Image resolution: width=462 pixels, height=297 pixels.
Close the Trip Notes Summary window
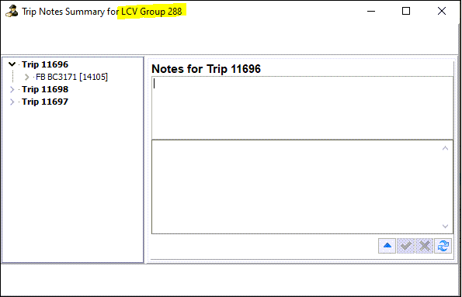click(441, 11)
